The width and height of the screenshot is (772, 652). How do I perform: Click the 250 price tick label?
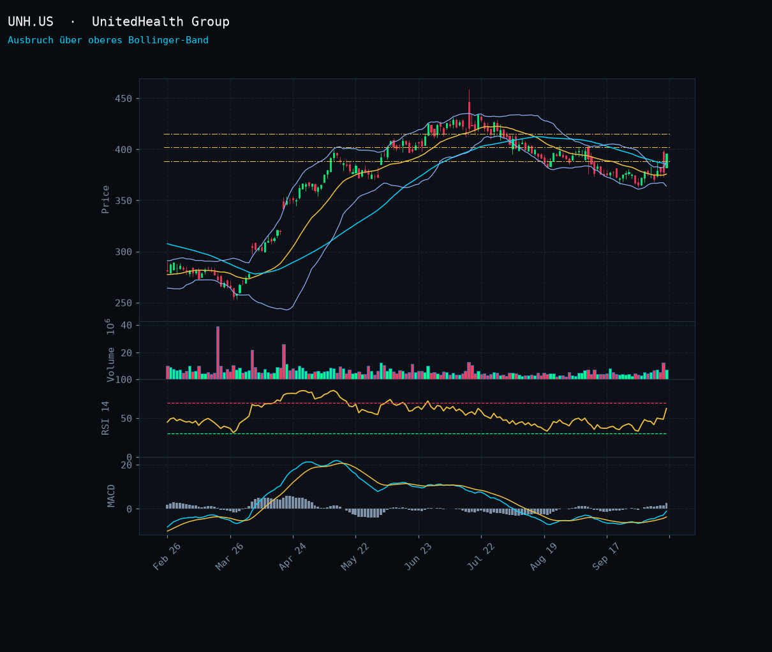click(123, 303)
